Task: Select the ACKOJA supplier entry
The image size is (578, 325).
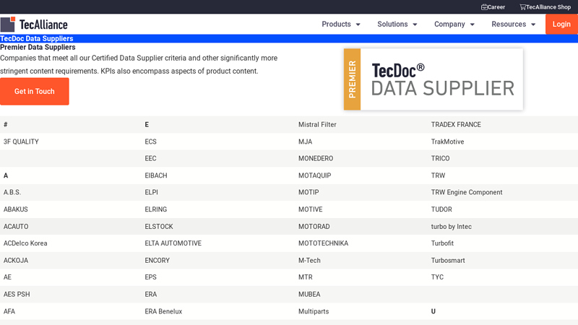Action: click(x=16, y=261)
